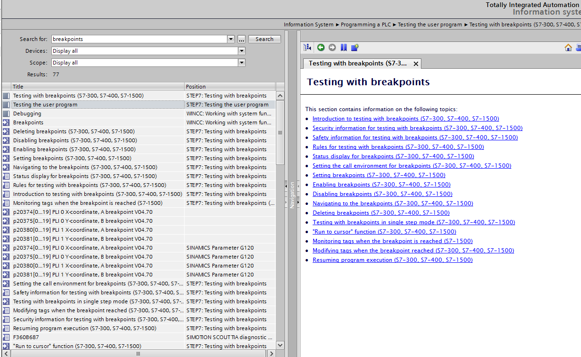Screen dimensions: 581x357
Task: Focus the Search for input field
Action: pos(139,39)
